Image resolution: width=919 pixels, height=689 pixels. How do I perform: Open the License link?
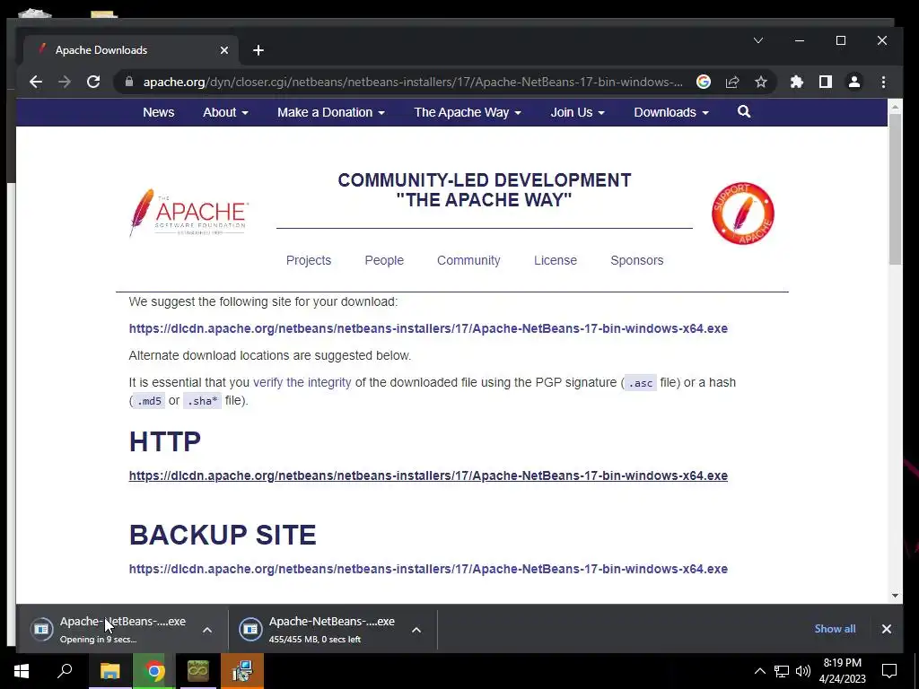click(555, 260)
